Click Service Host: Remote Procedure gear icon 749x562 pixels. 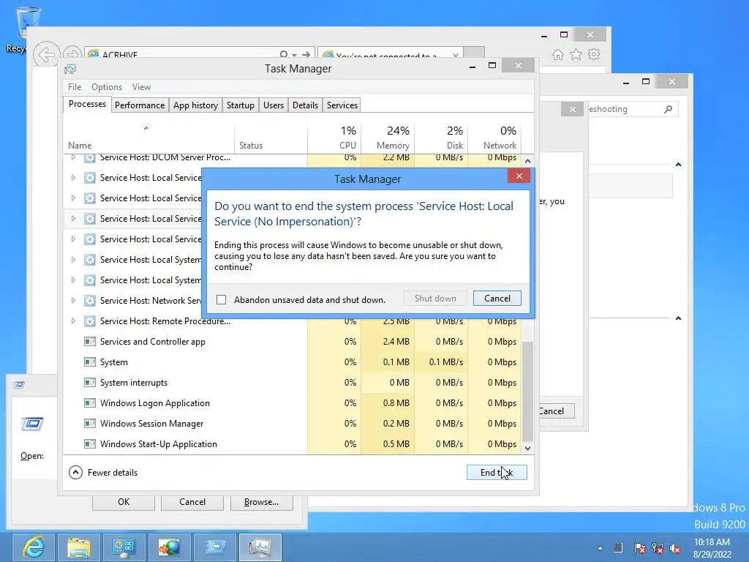pyautogui.click(x=90, y=321)
